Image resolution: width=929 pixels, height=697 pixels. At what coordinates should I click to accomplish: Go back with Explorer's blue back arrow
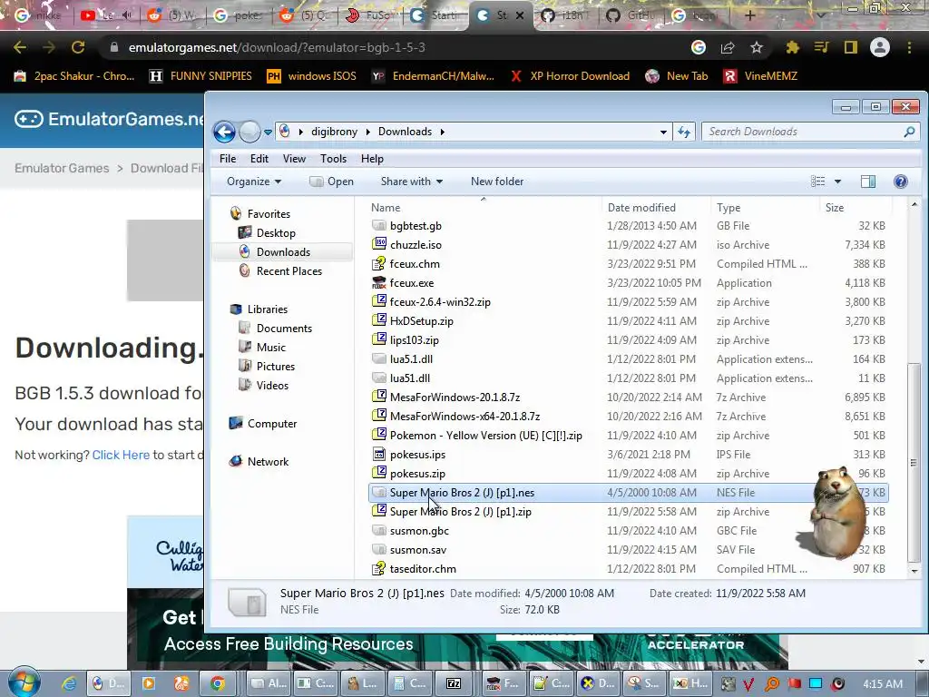point(225,132)
